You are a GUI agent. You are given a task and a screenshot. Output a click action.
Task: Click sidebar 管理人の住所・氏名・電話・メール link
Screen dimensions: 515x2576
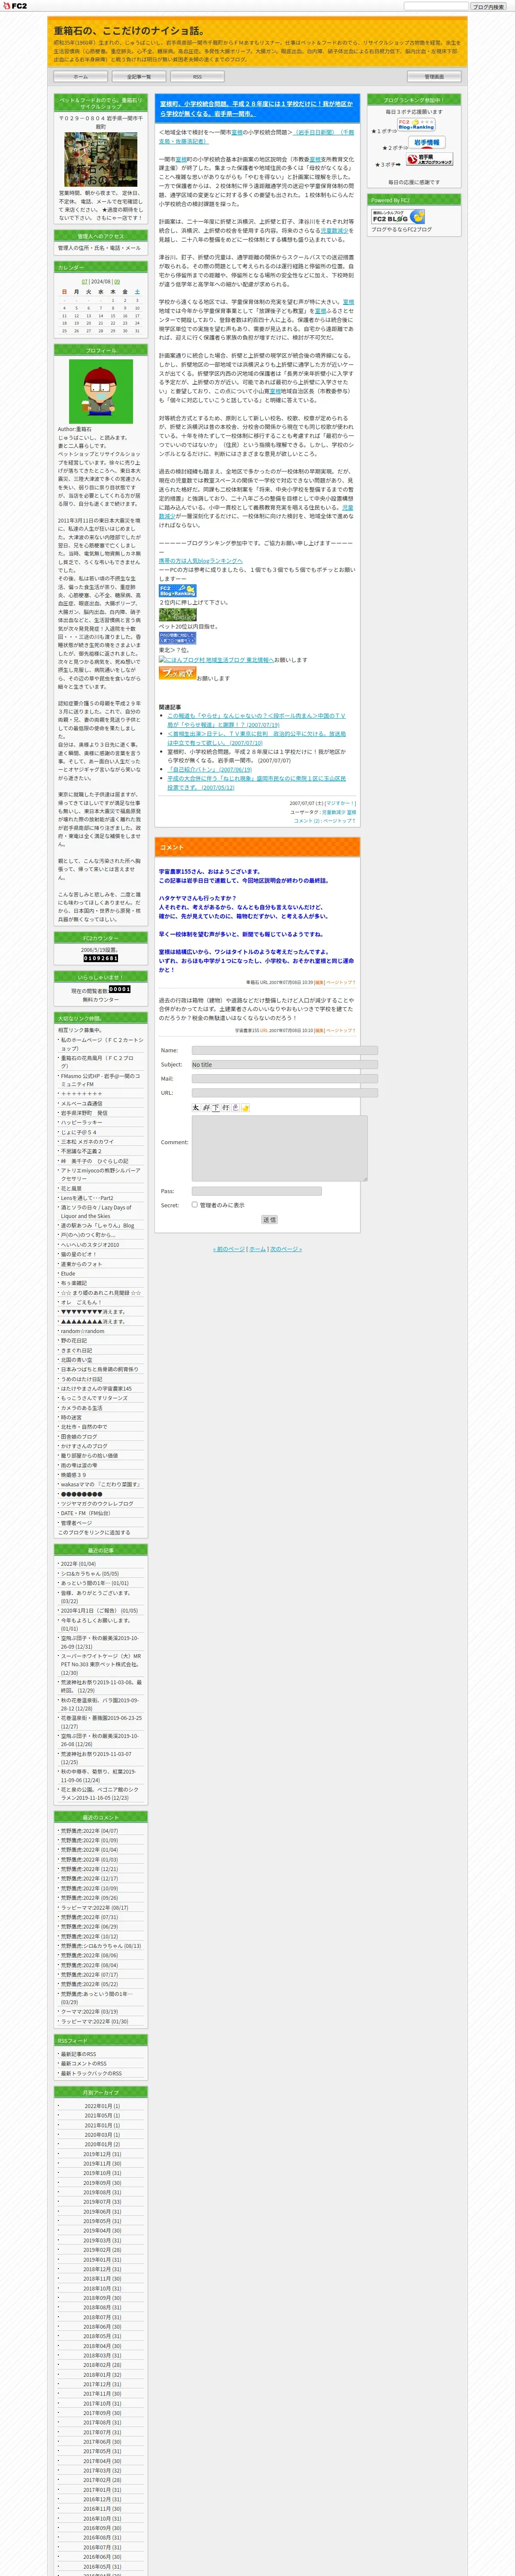tap(99, 248)
